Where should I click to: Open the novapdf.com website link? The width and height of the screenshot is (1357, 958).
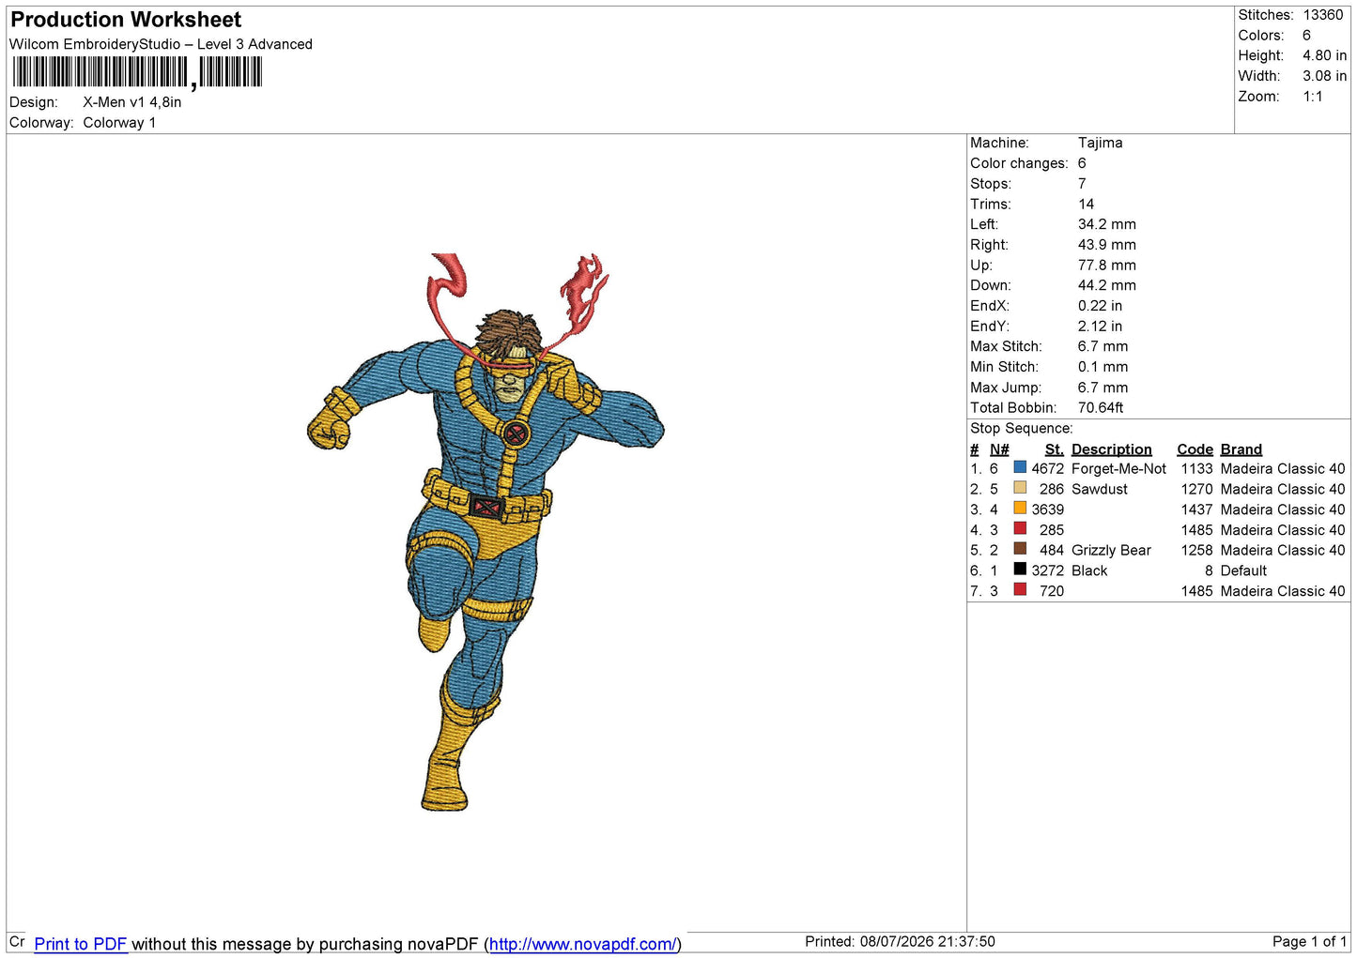[x=582, y=944]
